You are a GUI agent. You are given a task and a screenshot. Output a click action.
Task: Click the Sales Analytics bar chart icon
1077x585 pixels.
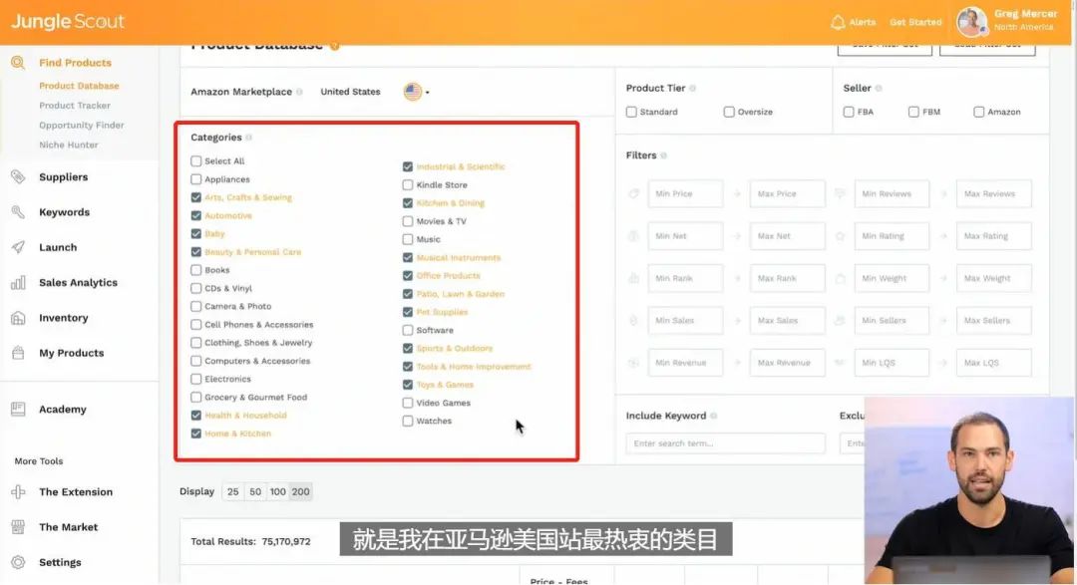[18, 282]
